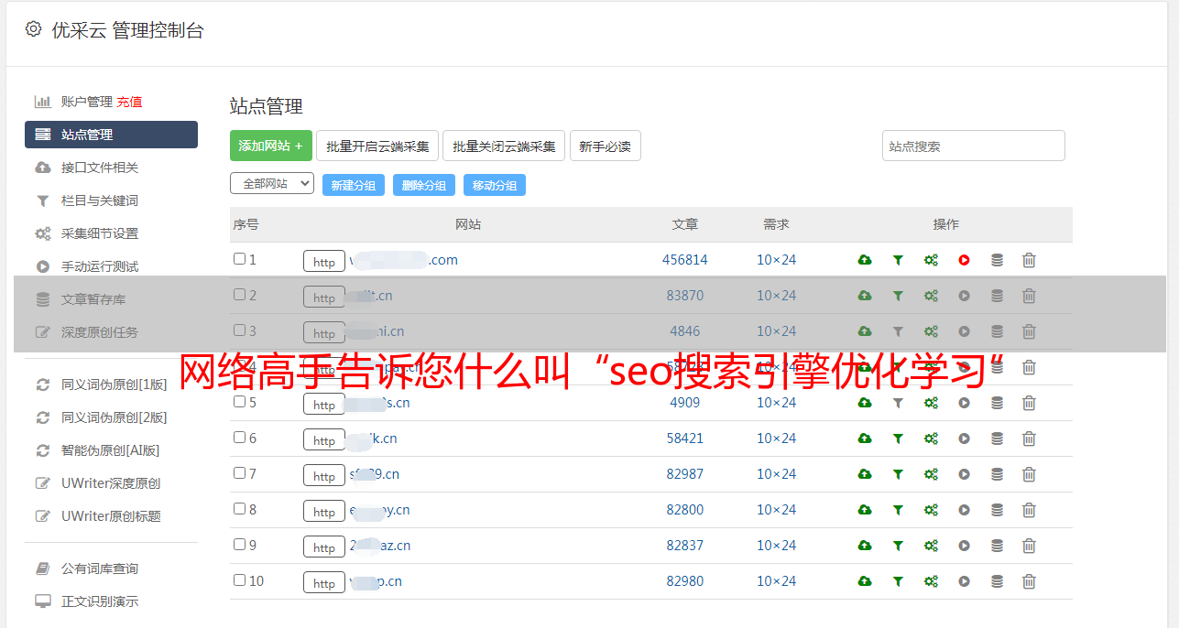The height and width of the screenshot is (628, 1179).
Task: Open the database icon in row 8
Action: [x=997, y=510]
